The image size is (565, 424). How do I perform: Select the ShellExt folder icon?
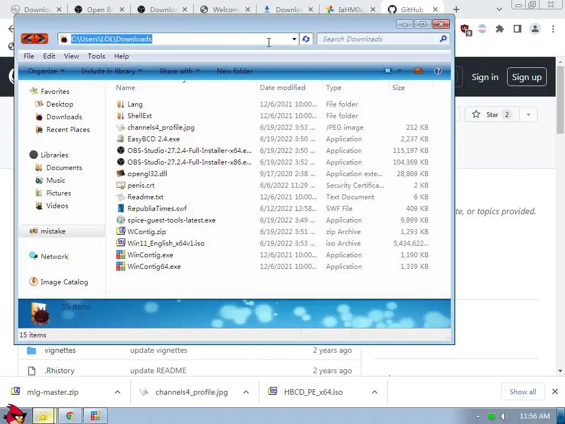pyautogui.click(x=121, y=116)
